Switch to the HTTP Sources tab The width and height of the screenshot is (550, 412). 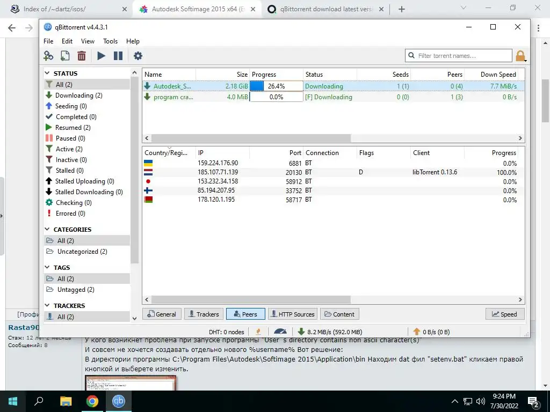(x=293, y=314)
